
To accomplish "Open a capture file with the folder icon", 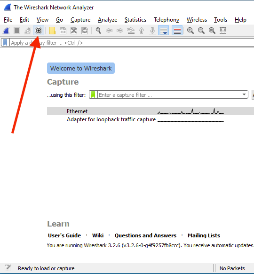I will tap(52, 31).
